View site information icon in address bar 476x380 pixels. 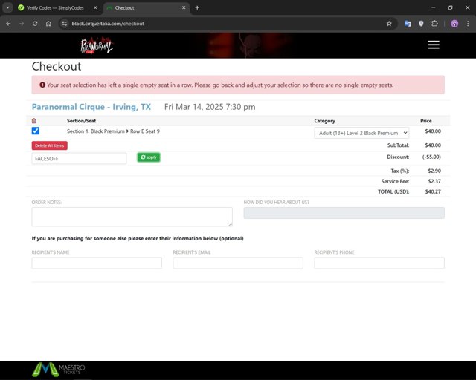pos(65,24)
